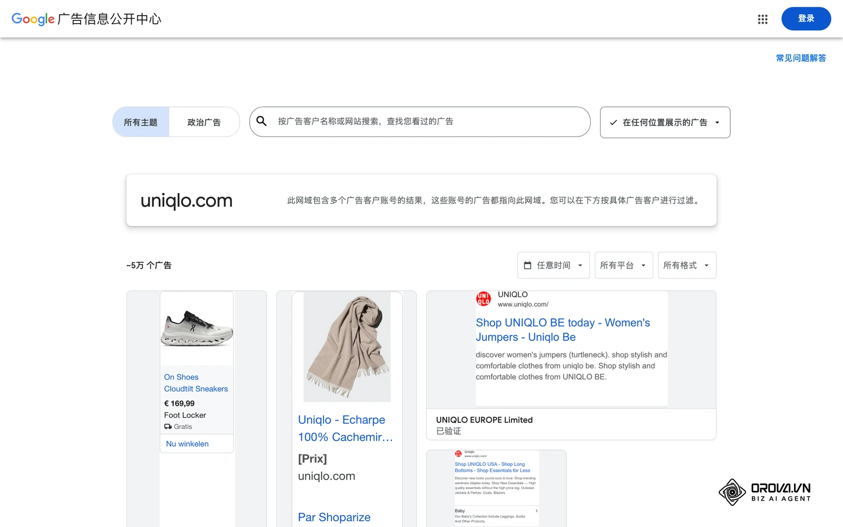Click the beige cashmere scarf image
This screenshot has width=843, height=527.
point(347,347)
